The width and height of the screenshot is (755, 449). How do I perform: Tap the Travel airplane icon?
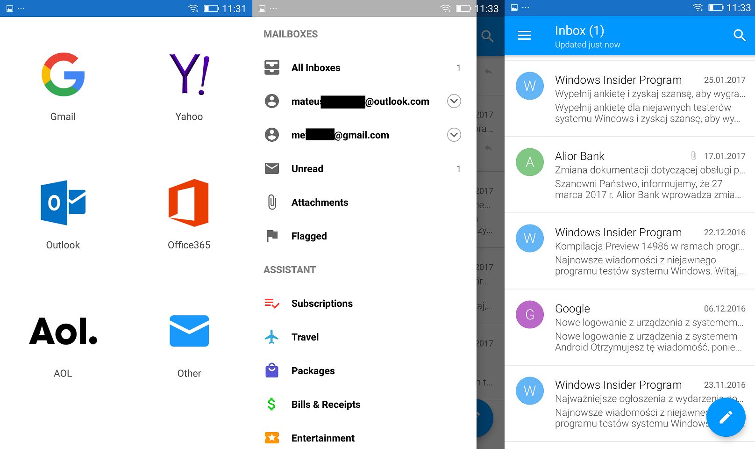271,337
